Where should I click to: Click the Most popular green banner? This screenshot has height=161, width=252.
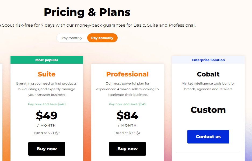[47, 60]
